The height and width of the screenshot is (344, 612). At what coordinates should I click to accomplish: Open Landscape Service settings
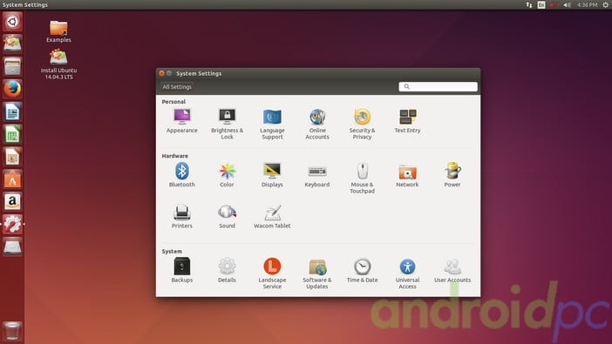point(272,273)
